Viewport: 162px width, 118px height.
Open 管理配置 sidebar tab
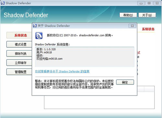tap(19, 72)
